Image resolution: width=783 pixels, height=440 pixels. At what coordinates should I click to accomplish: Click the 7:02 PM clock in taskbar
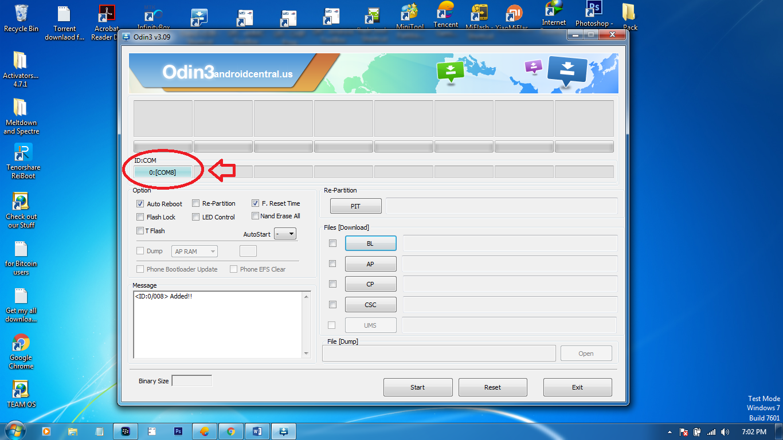click(x=754, y=432)
